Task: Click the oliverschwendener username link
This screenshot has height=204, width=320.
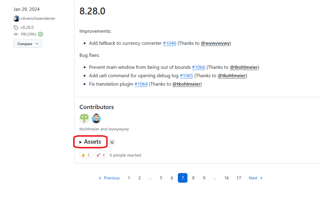Action: click(38, 18)
